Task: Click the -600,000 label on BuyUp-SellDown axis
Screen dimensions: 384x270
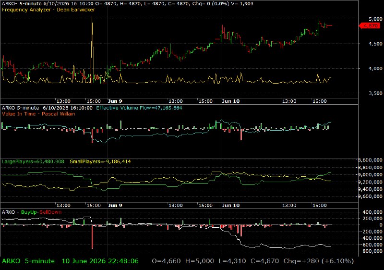Action: coord(372,245)
